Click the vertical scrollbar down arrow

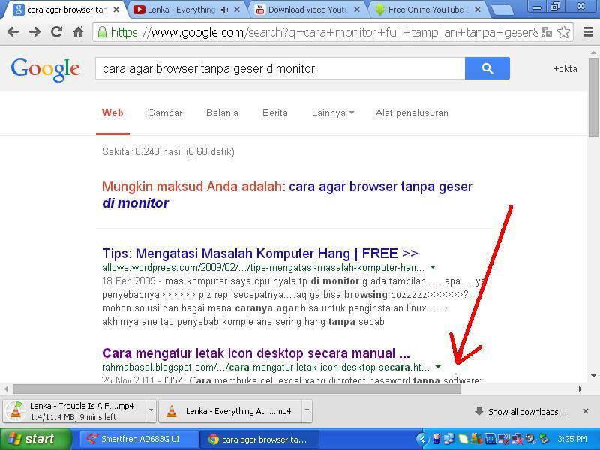[x=593, y=376]
